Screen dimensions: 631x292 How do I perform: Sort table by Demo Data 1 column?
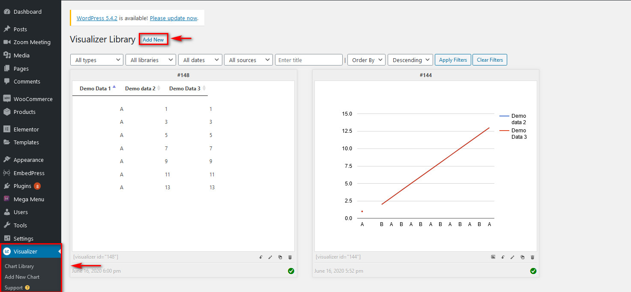coord(98,89)
